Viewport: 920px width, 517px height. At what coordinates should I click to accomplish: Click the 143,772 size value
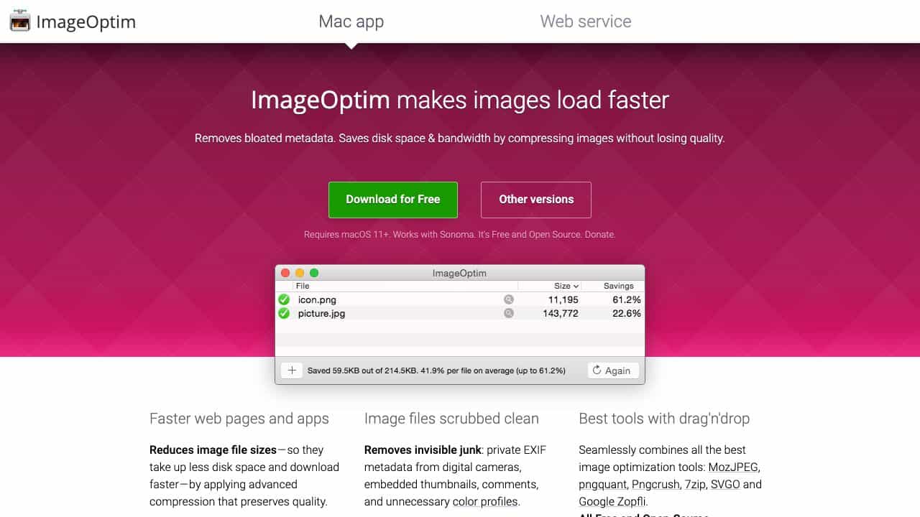click(x=560, y=313)
